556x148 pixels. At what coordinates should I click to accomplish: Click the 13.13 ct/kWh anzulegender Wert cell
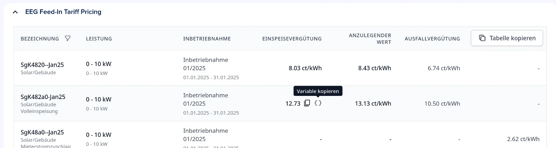[373, 104]
